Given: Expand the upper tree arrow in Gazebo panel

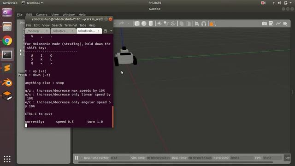Looking at the screenshot, I should click(20, 50).
